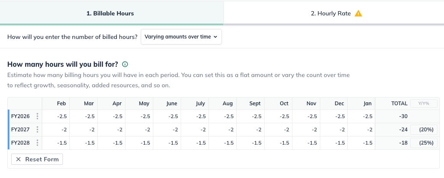This screenshot has height=178, width=444.
Task: Click the warning icon on Hourly Rate tab
Action: click(358, 13)
